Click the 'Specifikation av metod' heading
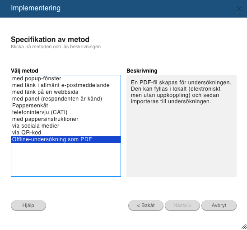This screenshot has width=247, height=230. coord(50,40)
